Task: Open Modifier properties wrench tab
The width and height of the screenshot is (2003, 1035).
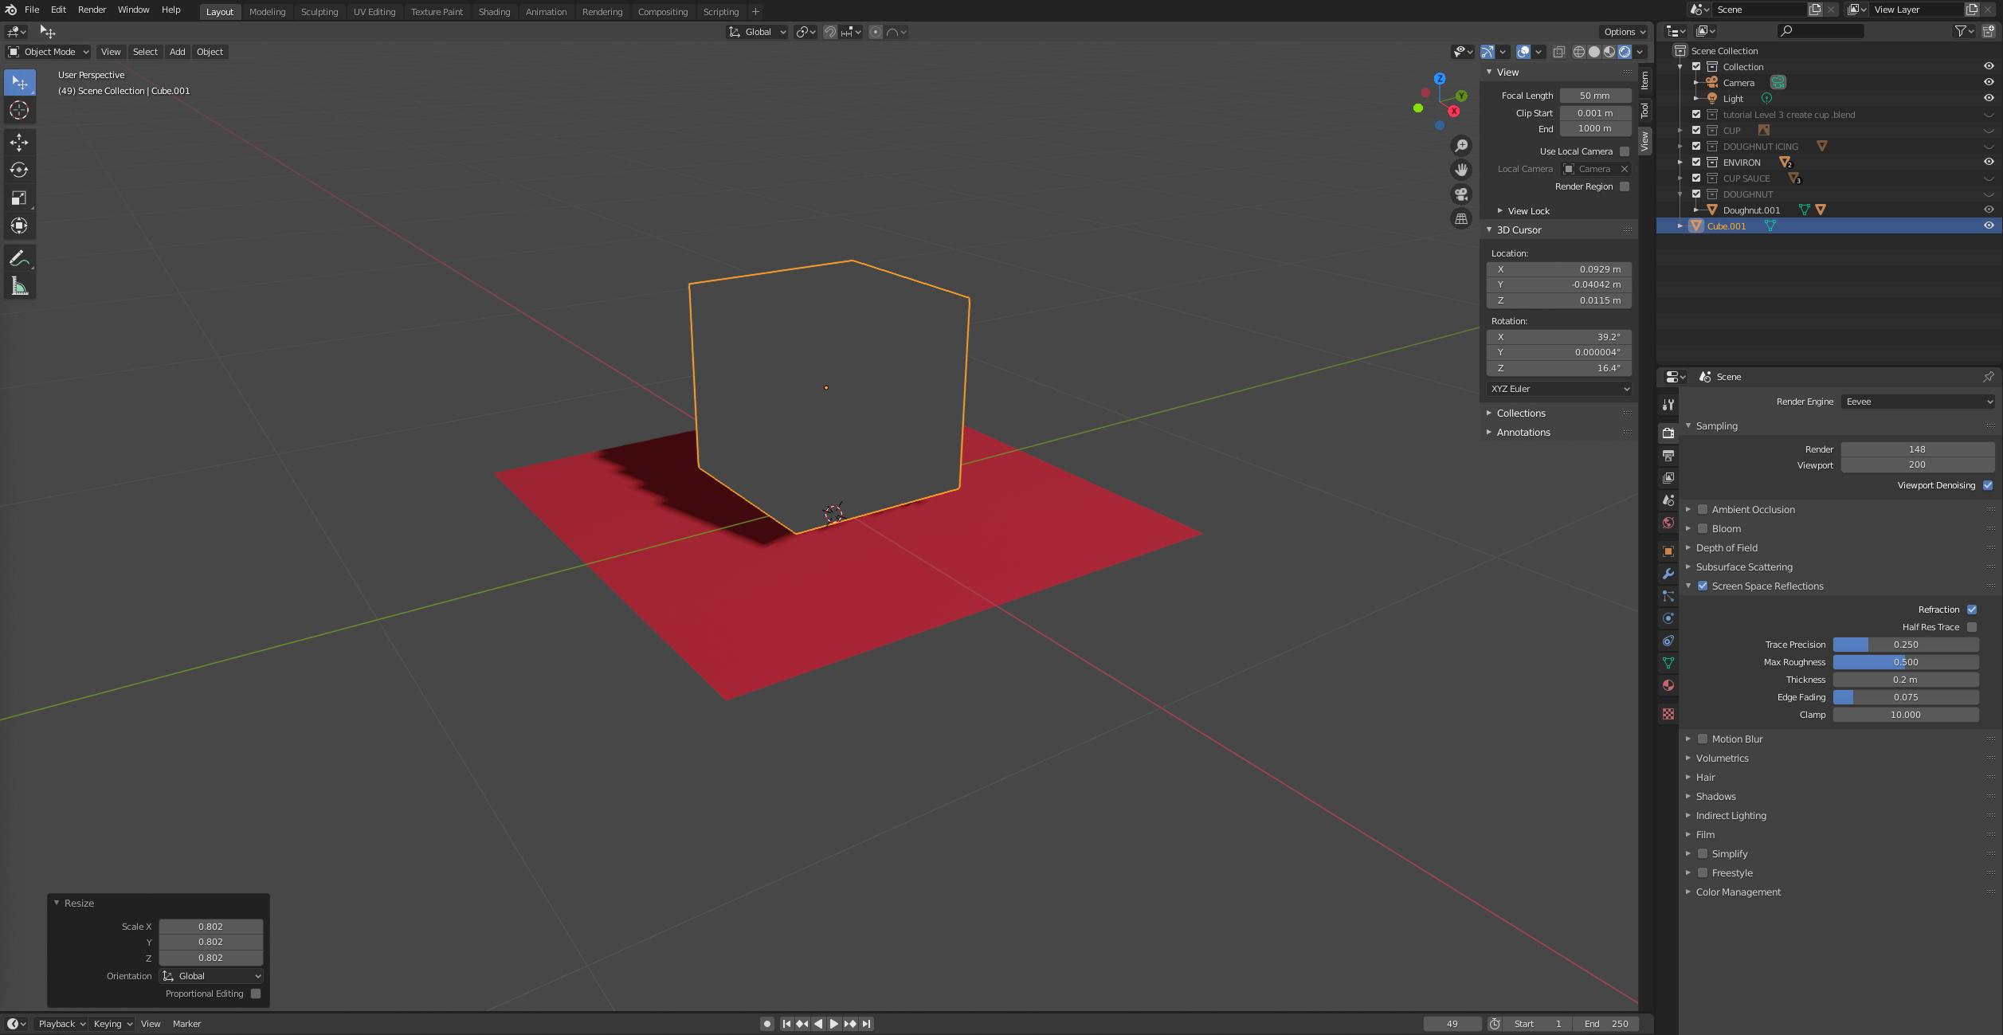Action: click(x=1668, y=574)
